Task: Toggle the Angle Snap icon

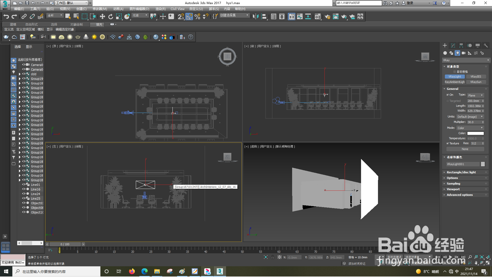Action: [x=189, y=17]
